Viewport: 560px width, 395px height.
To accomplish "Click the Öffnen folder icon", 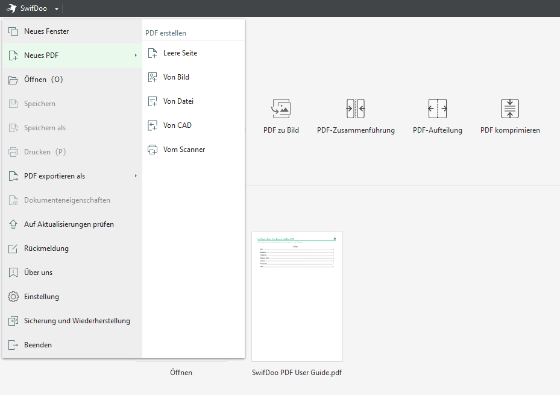I will click(x=13, y=80).
